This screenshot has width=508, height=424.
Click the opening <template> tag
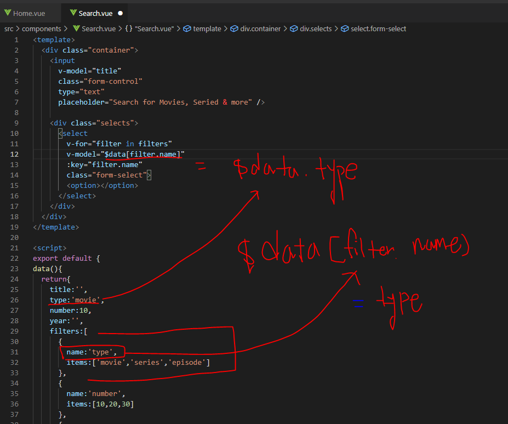[x=54, y=40]
